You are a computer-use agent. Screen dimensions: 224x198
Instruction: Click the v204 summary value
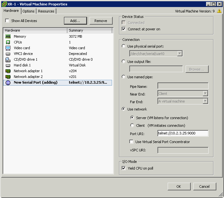click(73, 71)
